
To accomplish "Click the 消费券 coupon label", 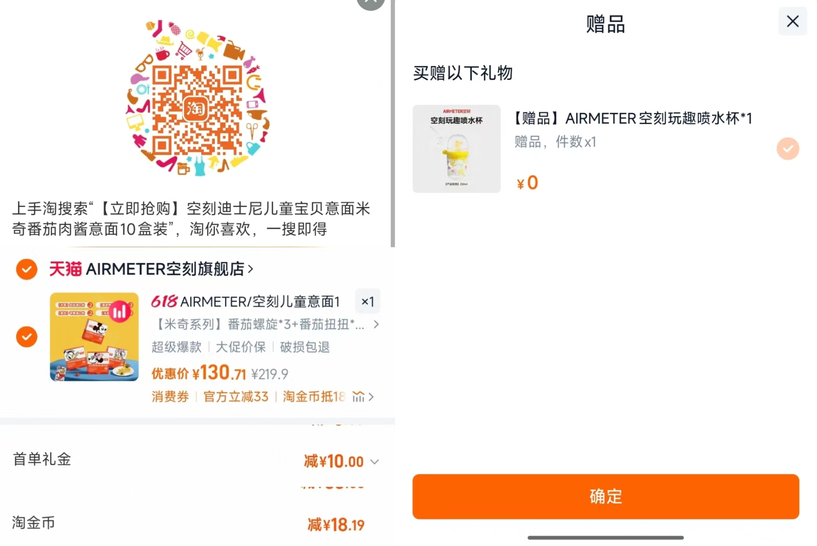I will (170, 397).
